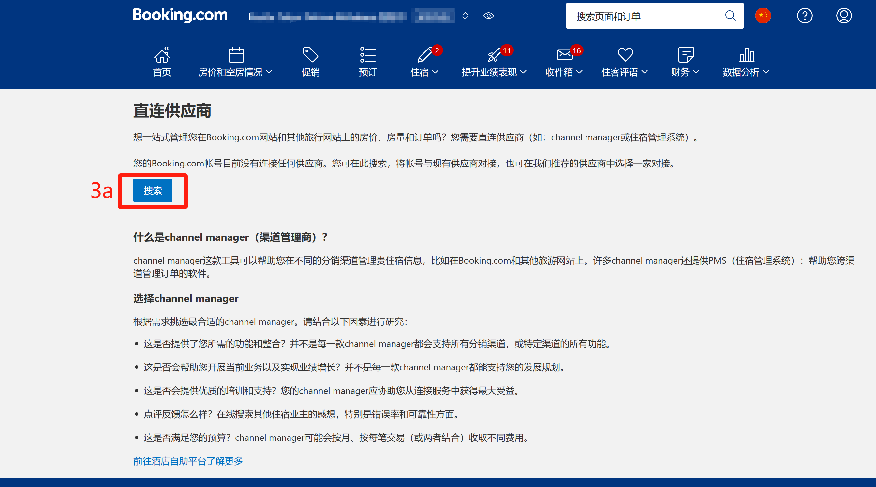The width and height of the screenshot is (876, 487).
Task: Expand the 收件箱 dropdown chevron
Action: (x=579, y=72)
